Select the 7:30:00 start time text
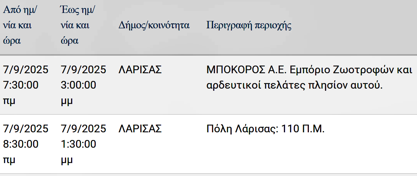 pos(21,85)
